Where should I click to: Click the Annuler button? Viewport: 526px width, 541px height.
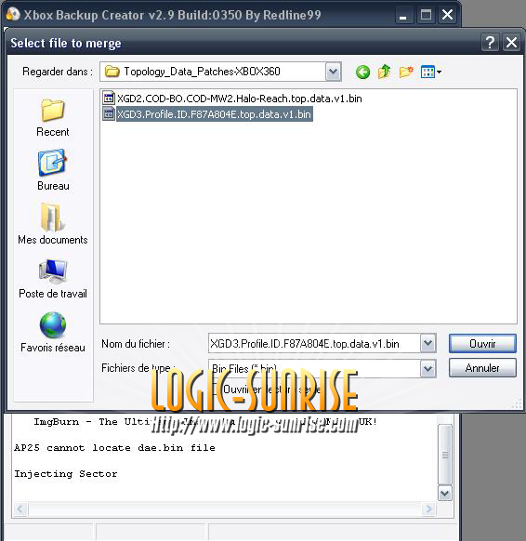(482, 368)
